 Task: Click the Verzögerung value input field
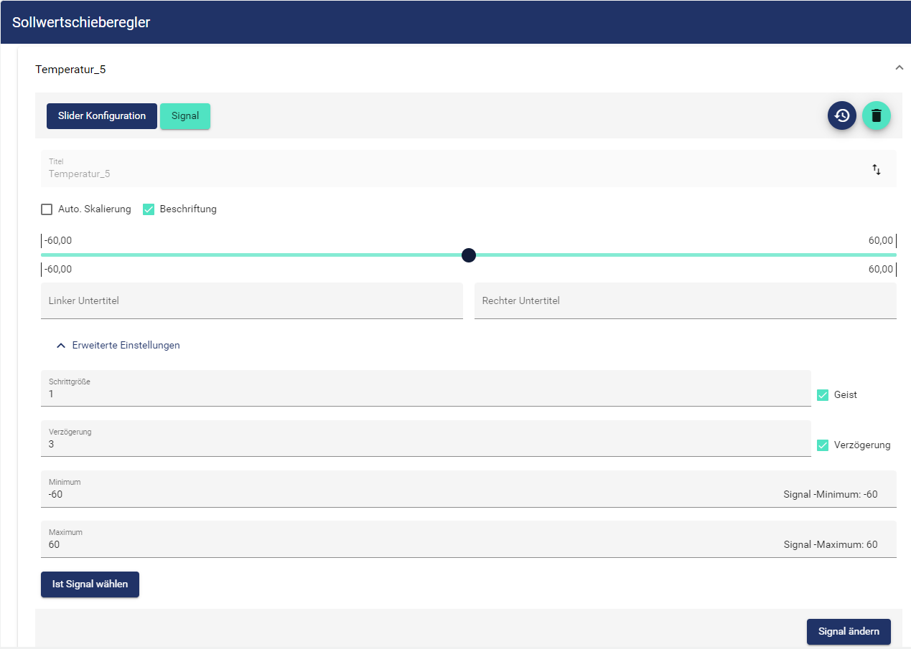425,444
